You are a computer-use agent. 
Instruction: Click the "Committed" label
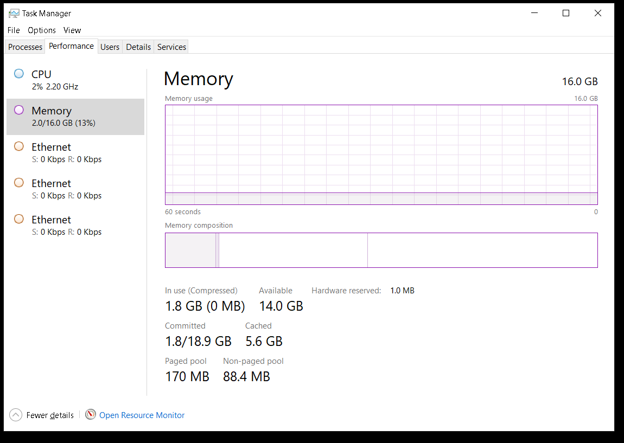tap(185, 326)
